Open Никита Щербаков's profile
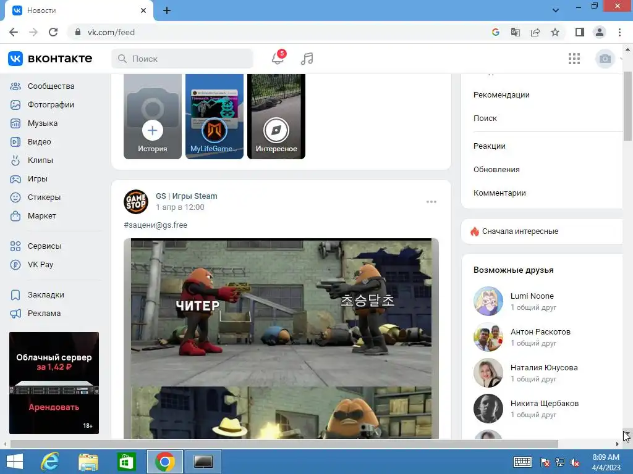This screenshot has width=633, height=474. point(544,404)
